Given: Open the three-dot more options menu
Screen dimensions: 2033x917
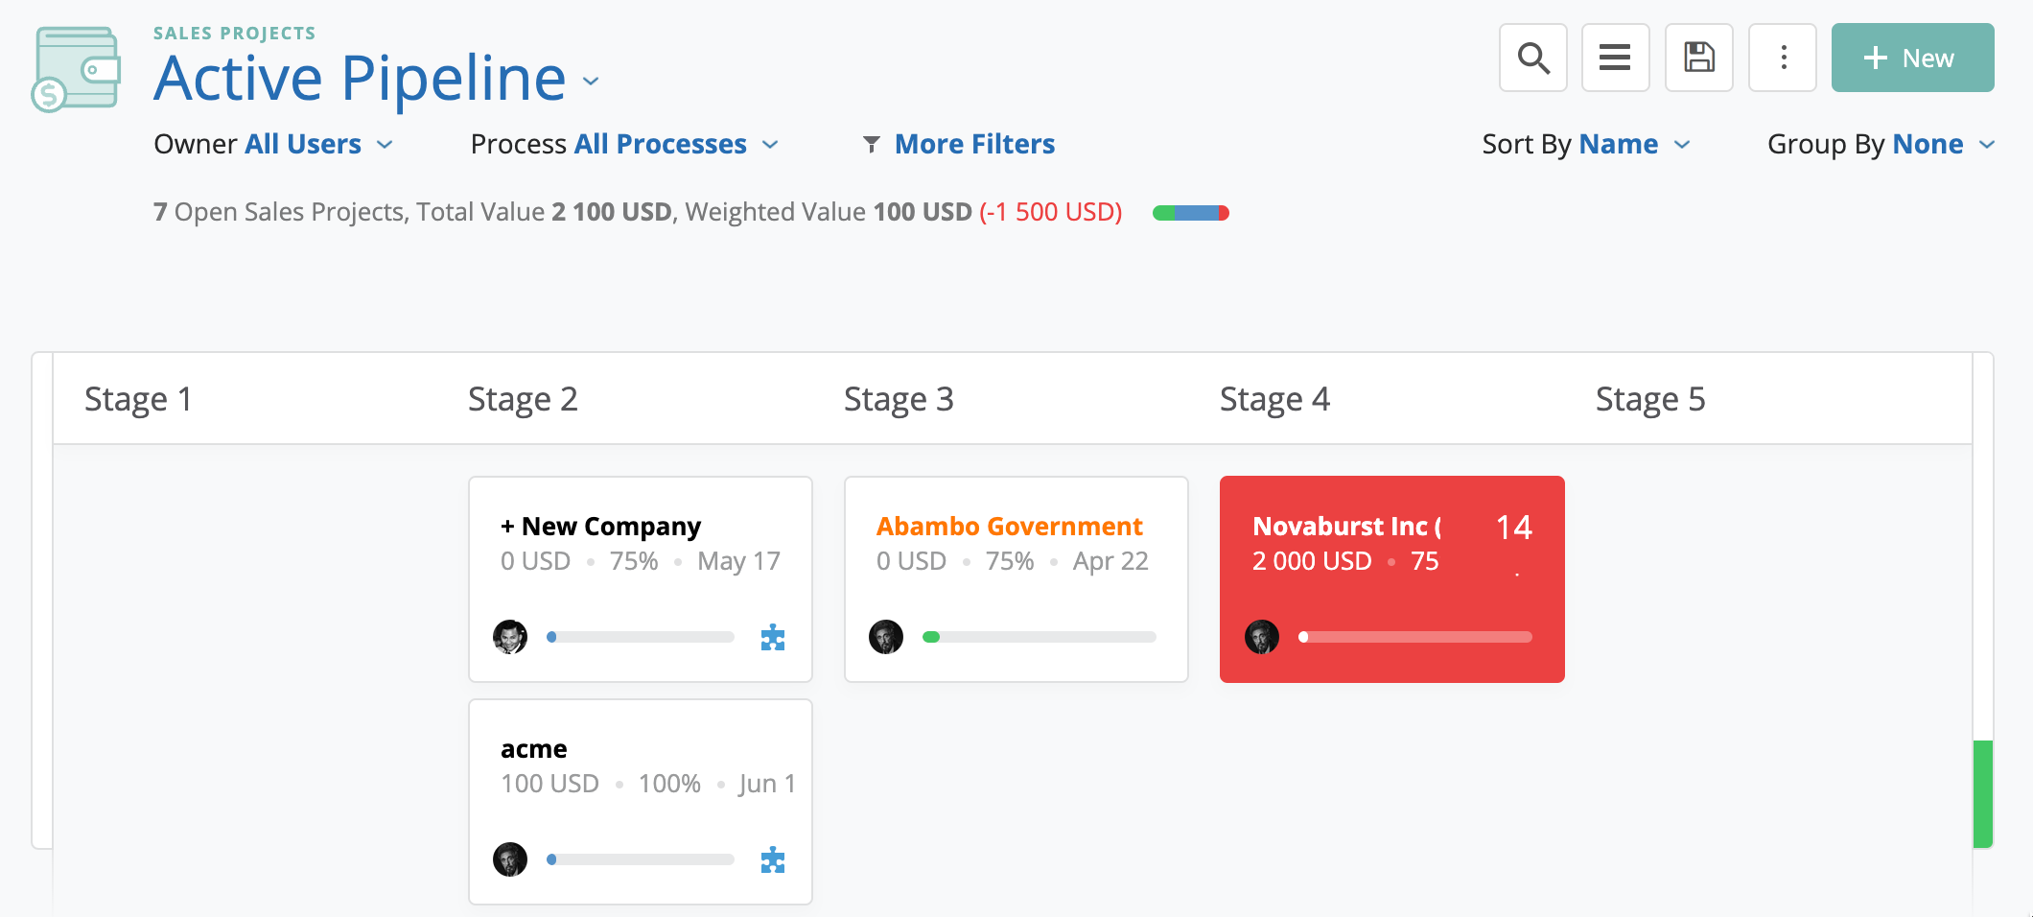Looking at the screenshot, I should (1783, 58).
